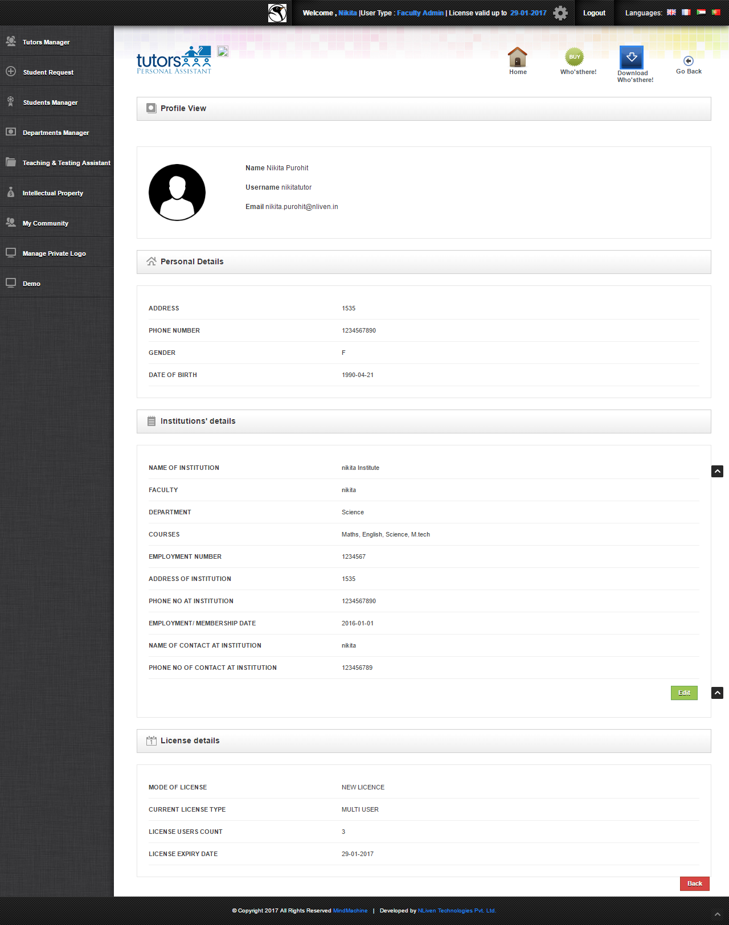Click the penguin logo in the top bar
This screenshot has width=729, height=925.
point(277,13)
